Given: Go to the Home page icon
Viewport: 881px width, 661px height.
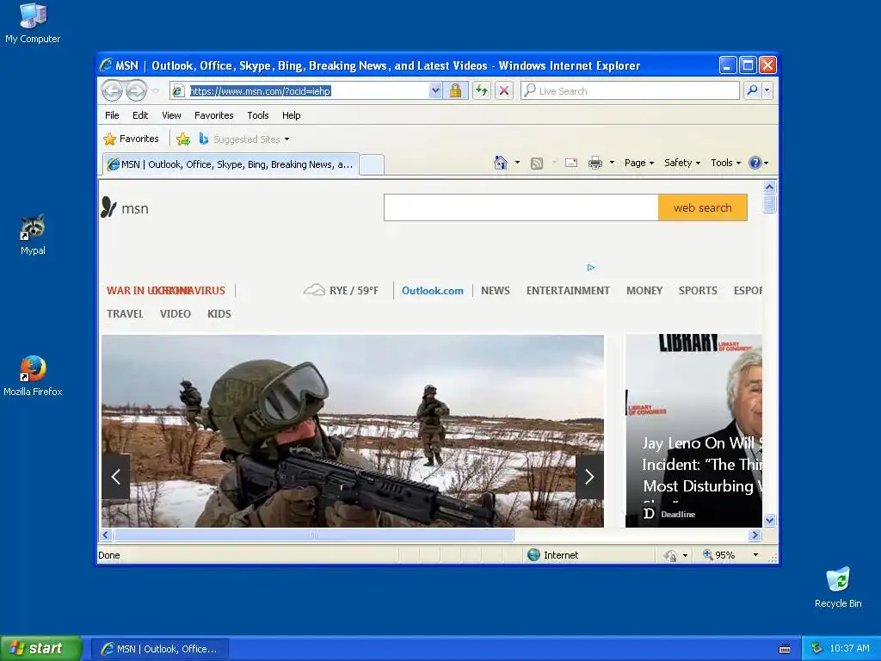Looking at the screenshot, I should tap(500, 163).
